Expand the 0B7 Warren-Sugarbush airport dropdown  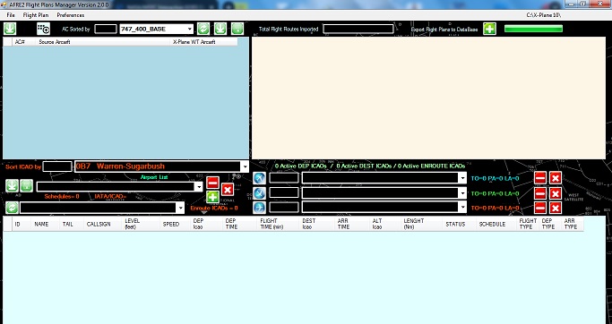pyautogui.click(x=245, y=166)
